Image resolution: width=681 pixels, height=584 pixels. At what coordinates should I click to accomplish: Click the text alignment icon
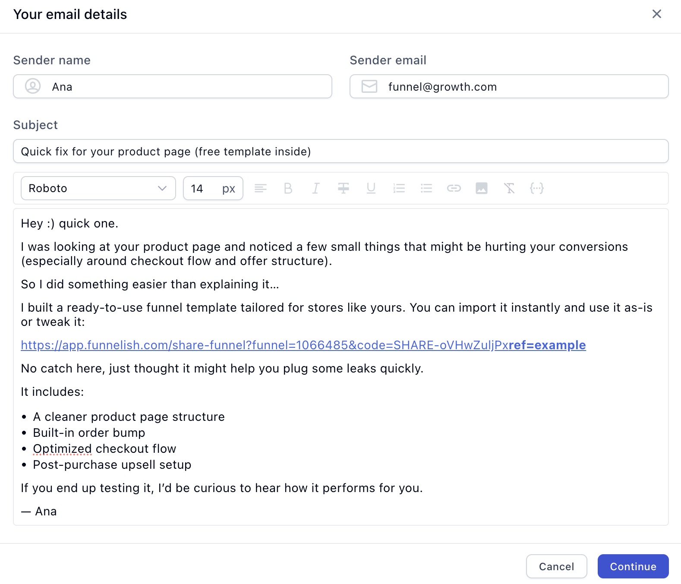(261, 188)
